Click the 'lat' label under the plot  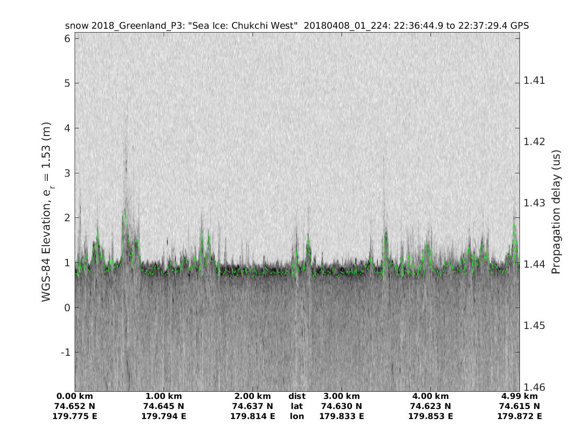click(x=297, y=407)
